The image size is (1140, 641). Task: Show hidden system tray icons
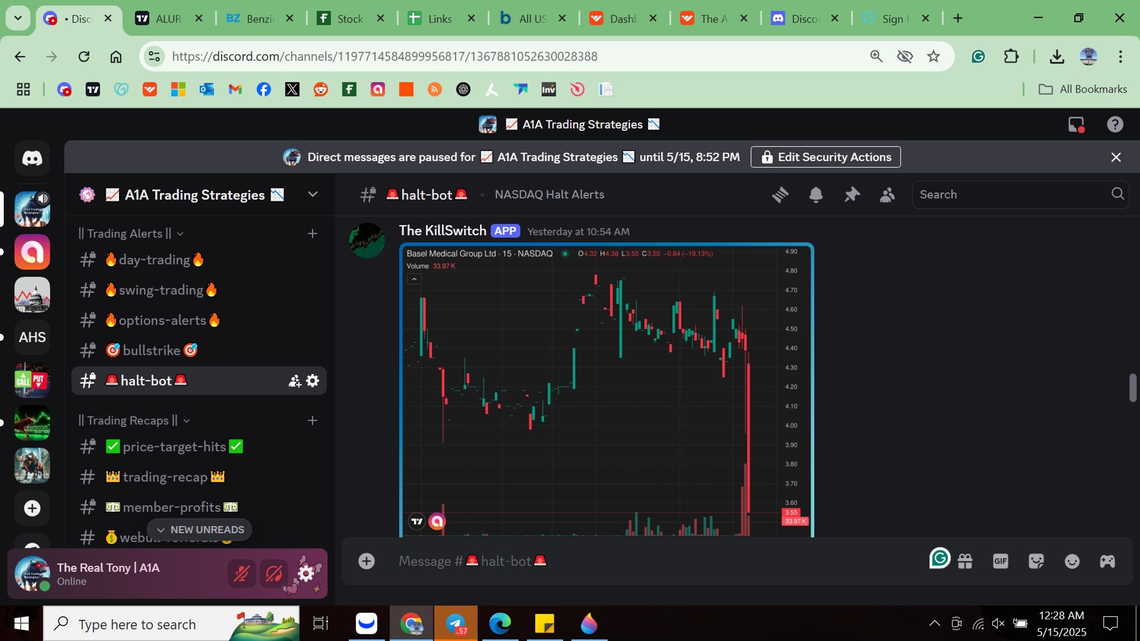click(x=935, y=624)
